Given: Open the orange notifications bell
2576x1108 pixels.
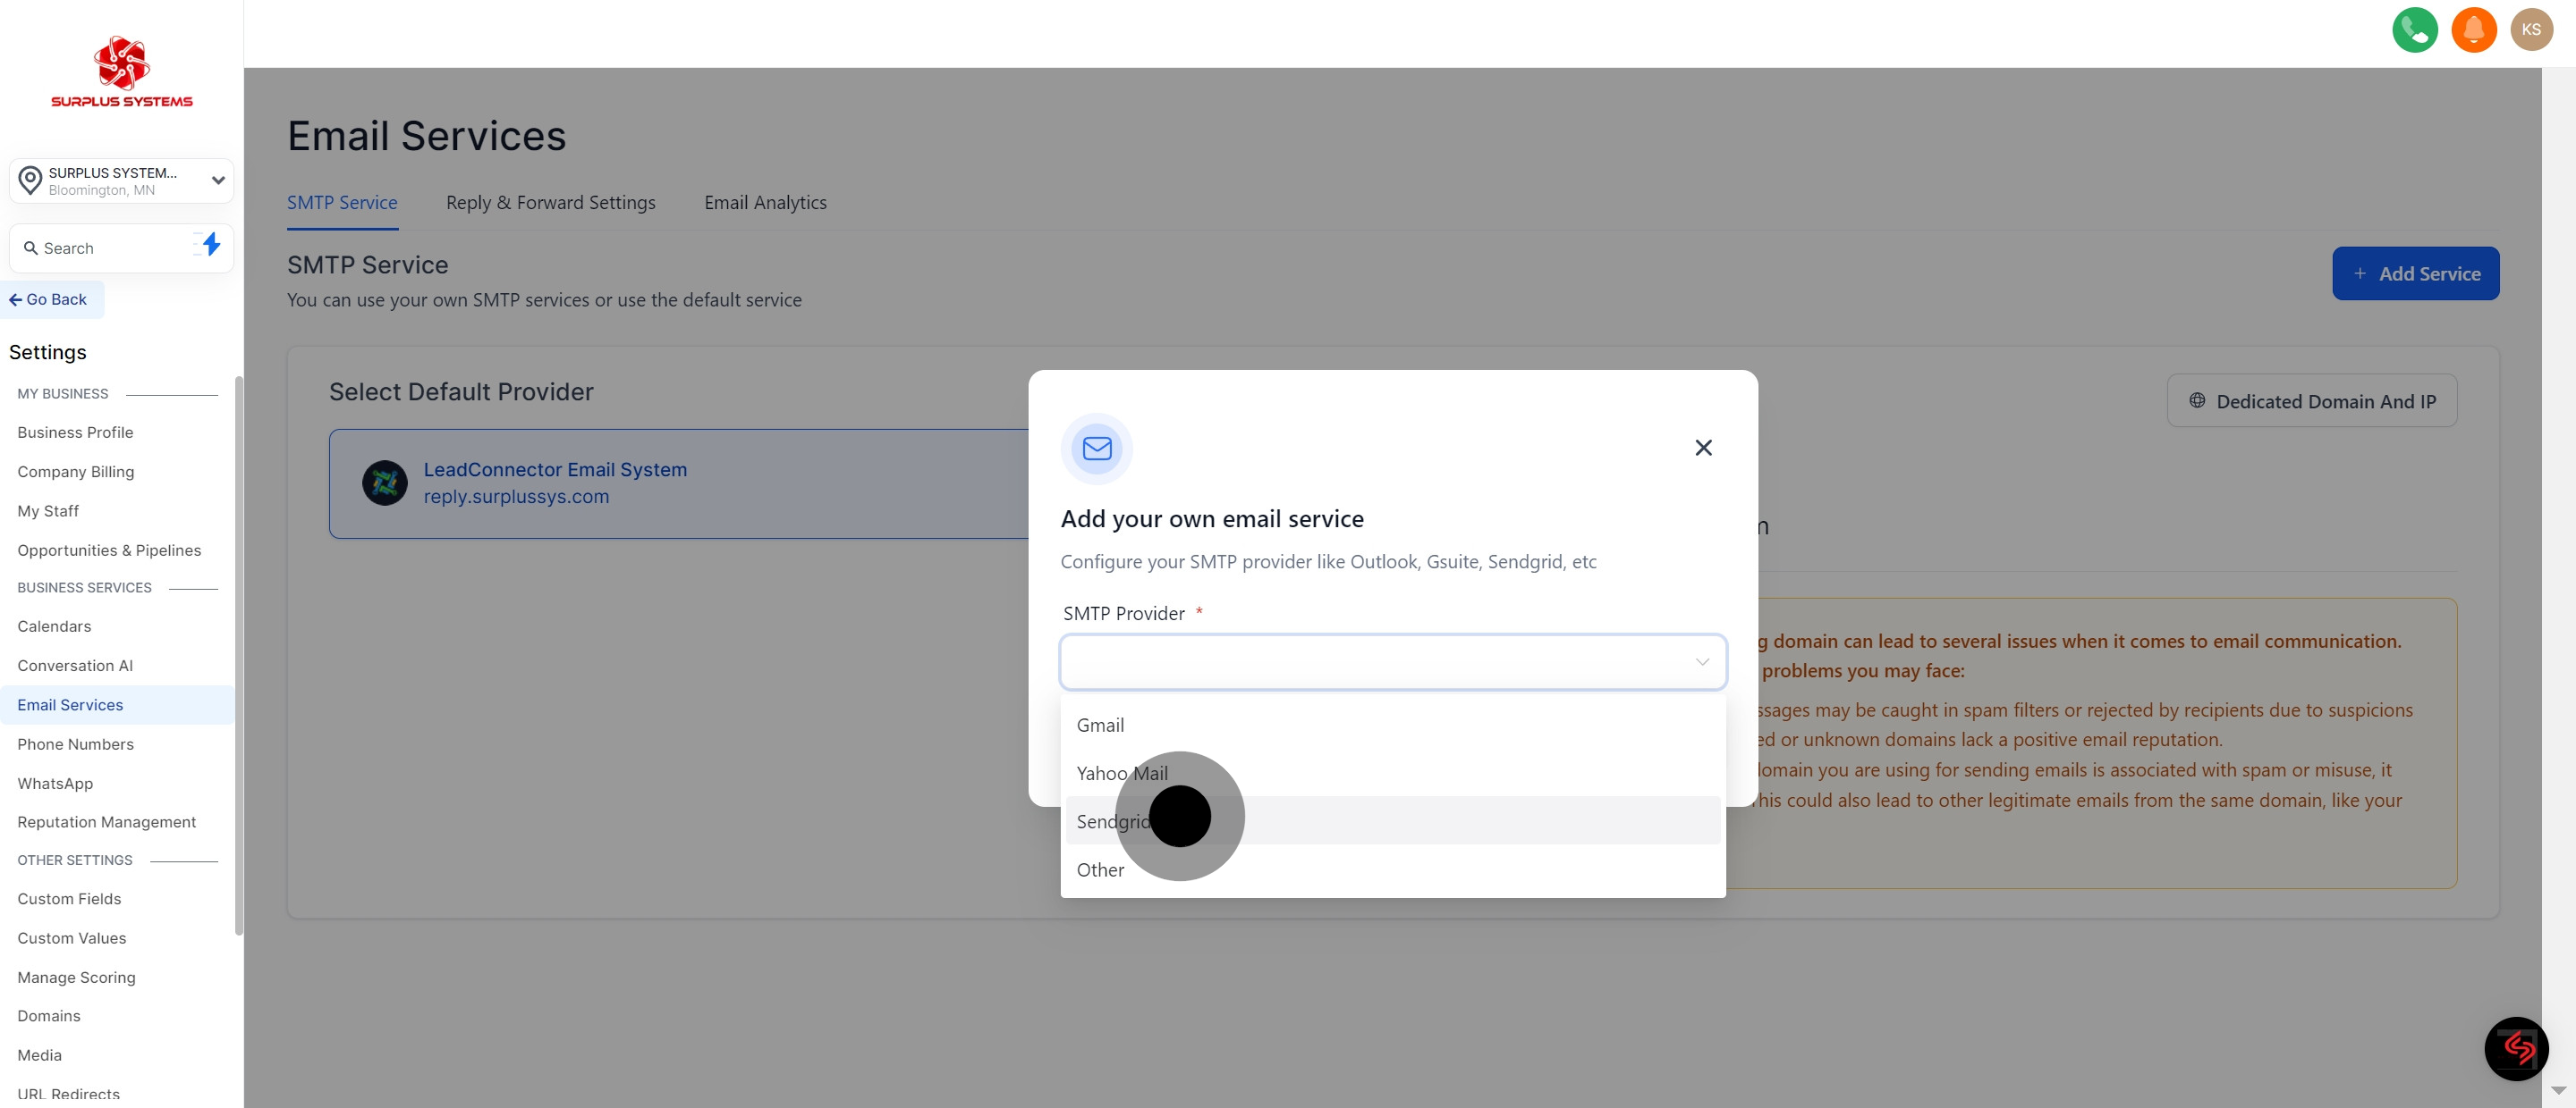Looking at the screenshot, I should (x=2473, y=30).
